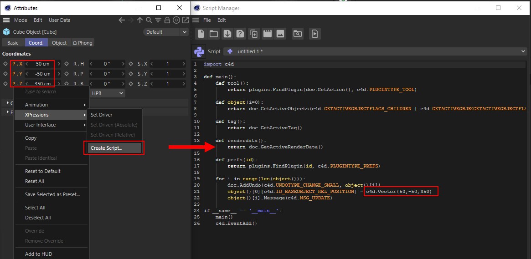The height and width of the screenshot is (259, 531).
Task: Click the search icon in Attributes toolbar
Action: pyautogui.click(x=149, y=20)
